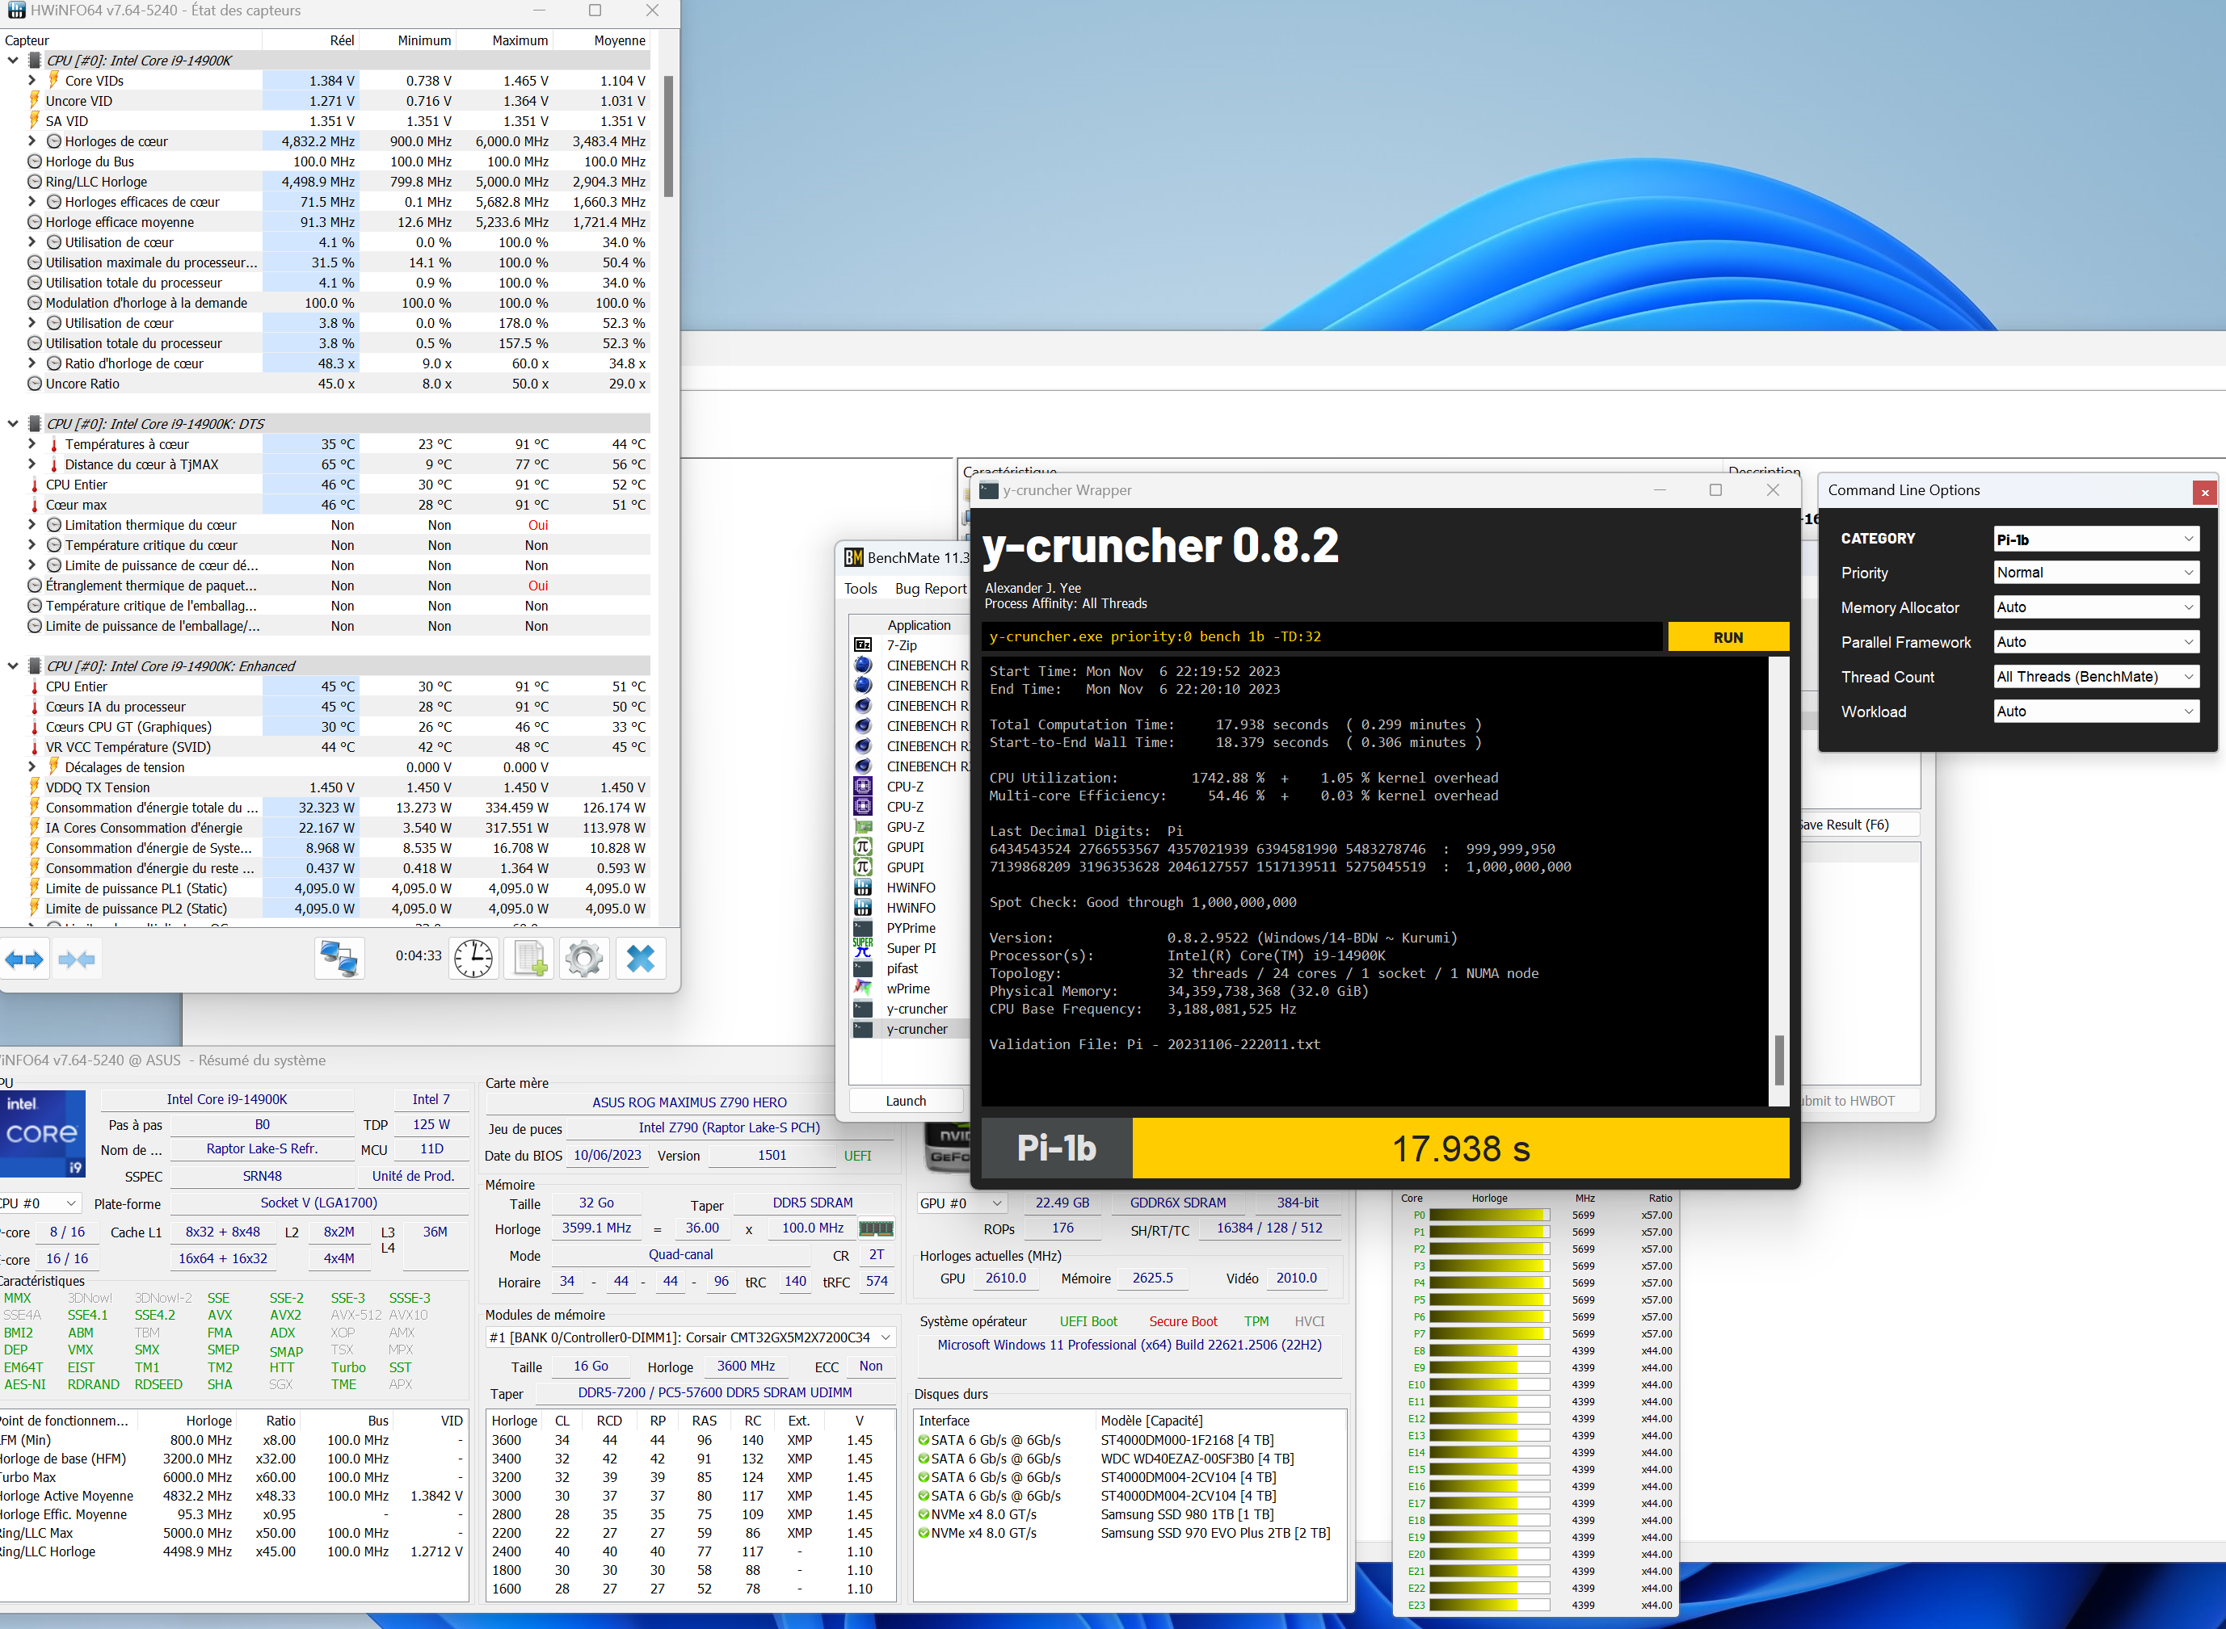Open the Priority Normal dropdown
This screenshot has width=2226, height=1629.
coord(2096,573)
